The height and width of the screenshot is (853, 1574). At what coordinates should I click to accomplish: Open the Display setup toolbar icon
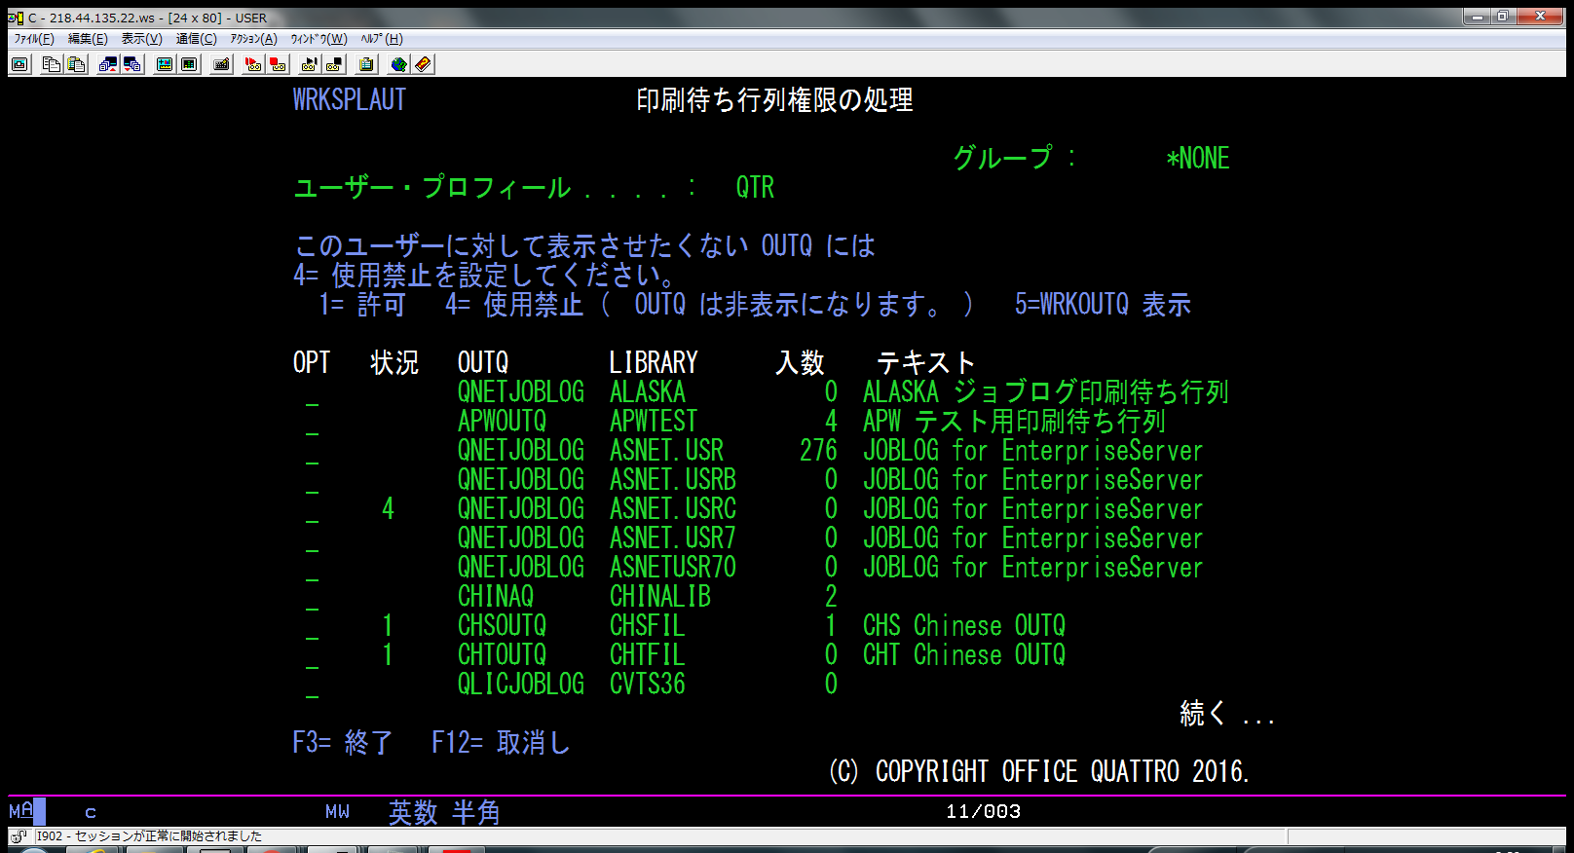[165, 64]
